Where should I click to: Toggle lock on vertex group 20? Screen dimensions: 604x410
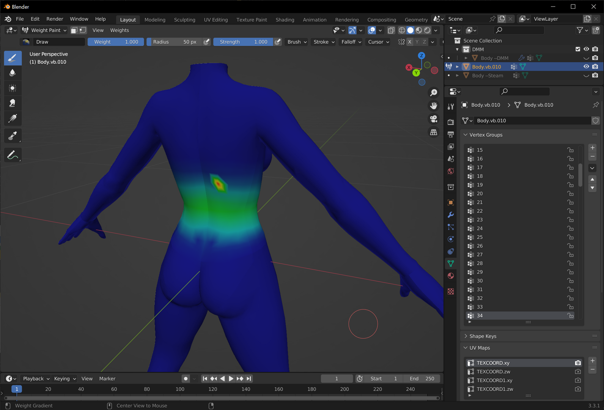(570, 194)
